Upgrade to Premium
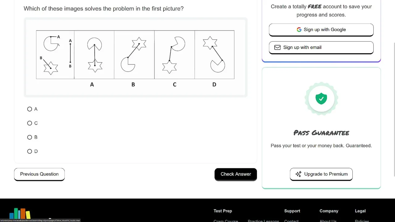Image resolution: width=395 pixels, height=222 pixels. [321, 174]
